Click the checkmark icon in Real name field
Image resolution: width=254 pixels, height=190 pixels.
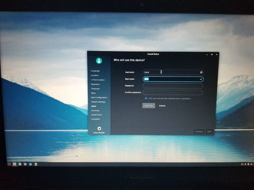(x=201, y=79)
